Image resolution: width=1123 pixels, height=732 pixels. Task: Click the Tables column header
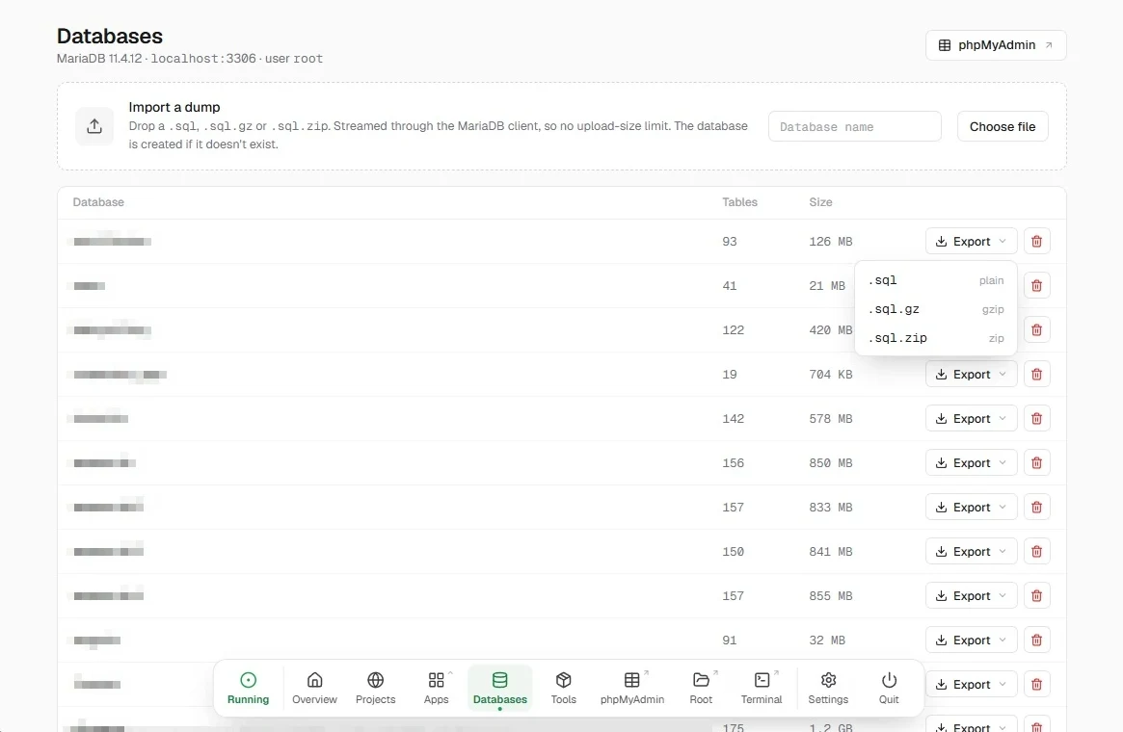tap(740, 202)
